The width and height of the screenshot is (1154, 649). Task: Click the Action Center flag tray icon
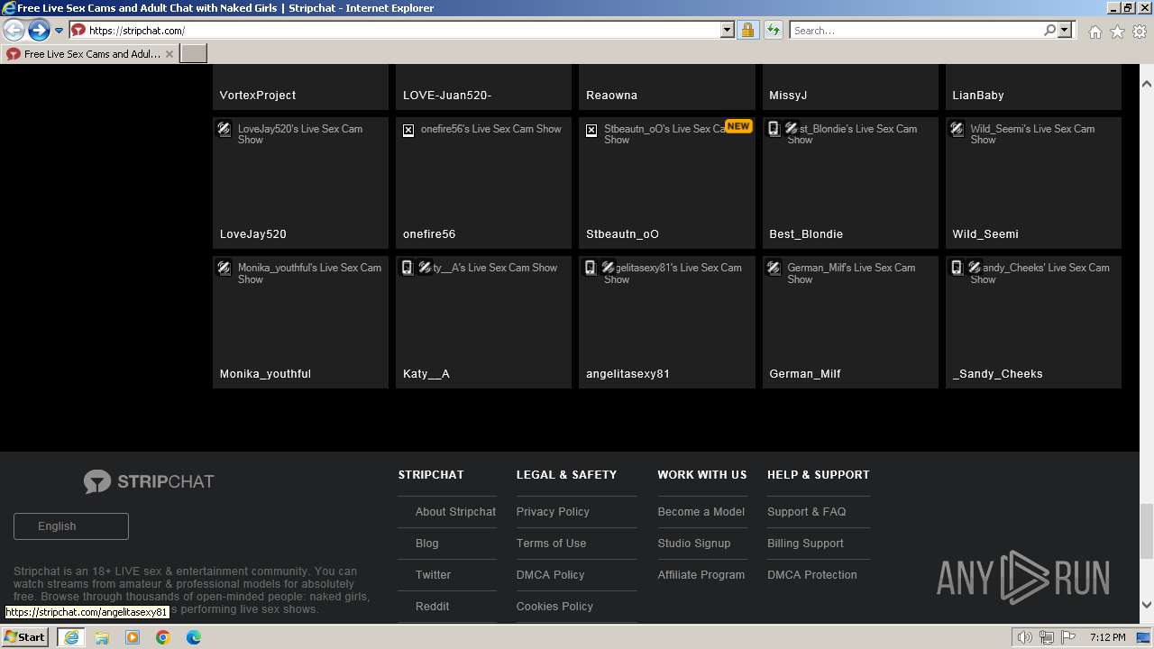1069,637
